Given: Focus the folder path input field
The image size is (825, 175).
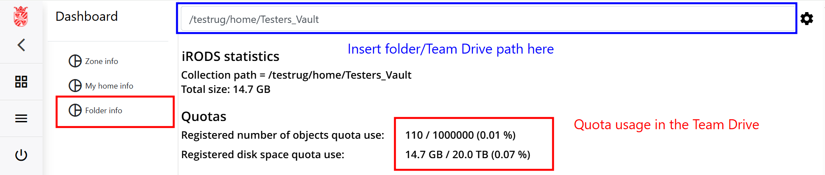Looking at the screenshot, I should click(x=486, y=19).
